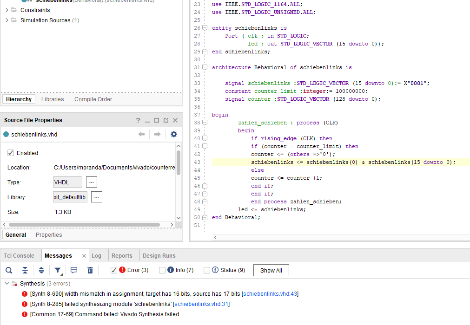470x325 pixels.
Task: Delete messages with trash icon
Action: coord(90,271)
